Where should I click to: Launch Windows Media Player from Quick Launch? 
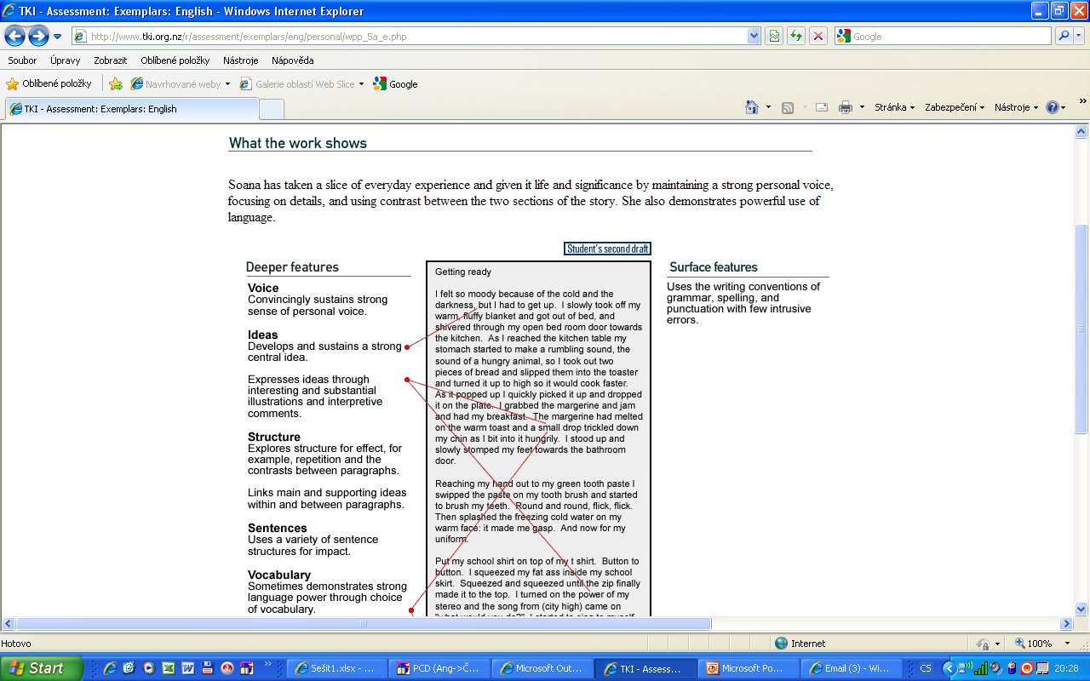tap(149, 668)
